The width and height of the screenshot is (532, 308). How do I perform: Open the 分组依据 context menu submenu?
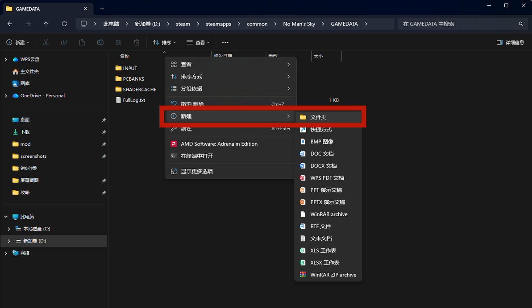tap(230, 88)
